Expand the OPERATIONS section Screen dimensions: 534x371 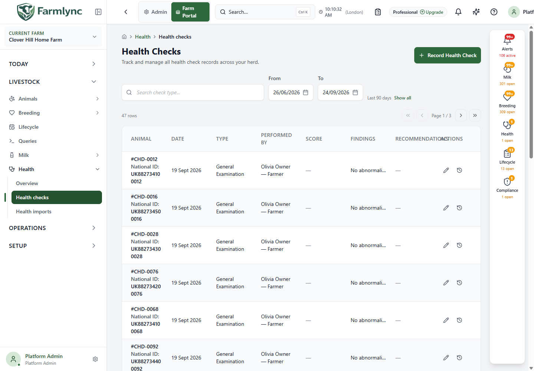(53, 228)
